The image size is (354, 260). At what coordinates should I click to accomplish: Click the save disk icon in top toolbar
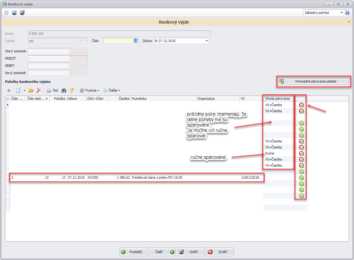[x=14, y=13]
